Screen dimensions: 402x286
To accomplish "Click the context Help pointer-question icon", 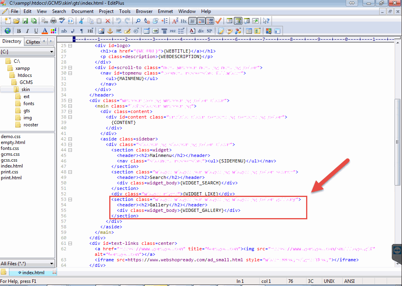I will [266, 21].
